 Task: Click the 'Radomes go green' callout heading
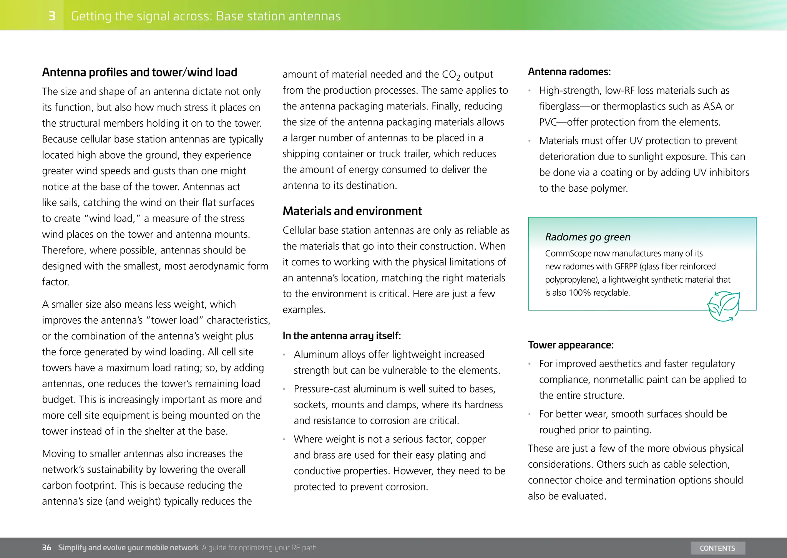588,237
